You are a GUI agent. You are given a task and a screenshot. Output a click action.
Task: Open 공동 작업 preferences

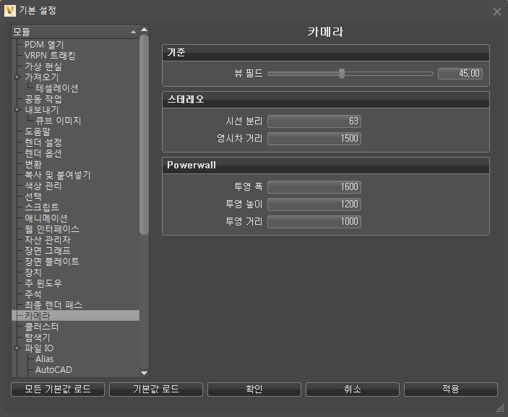pos(43,99)
